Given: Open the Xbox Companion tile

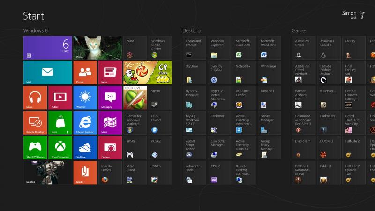Looking at the screenshot, I should (60, 148).
